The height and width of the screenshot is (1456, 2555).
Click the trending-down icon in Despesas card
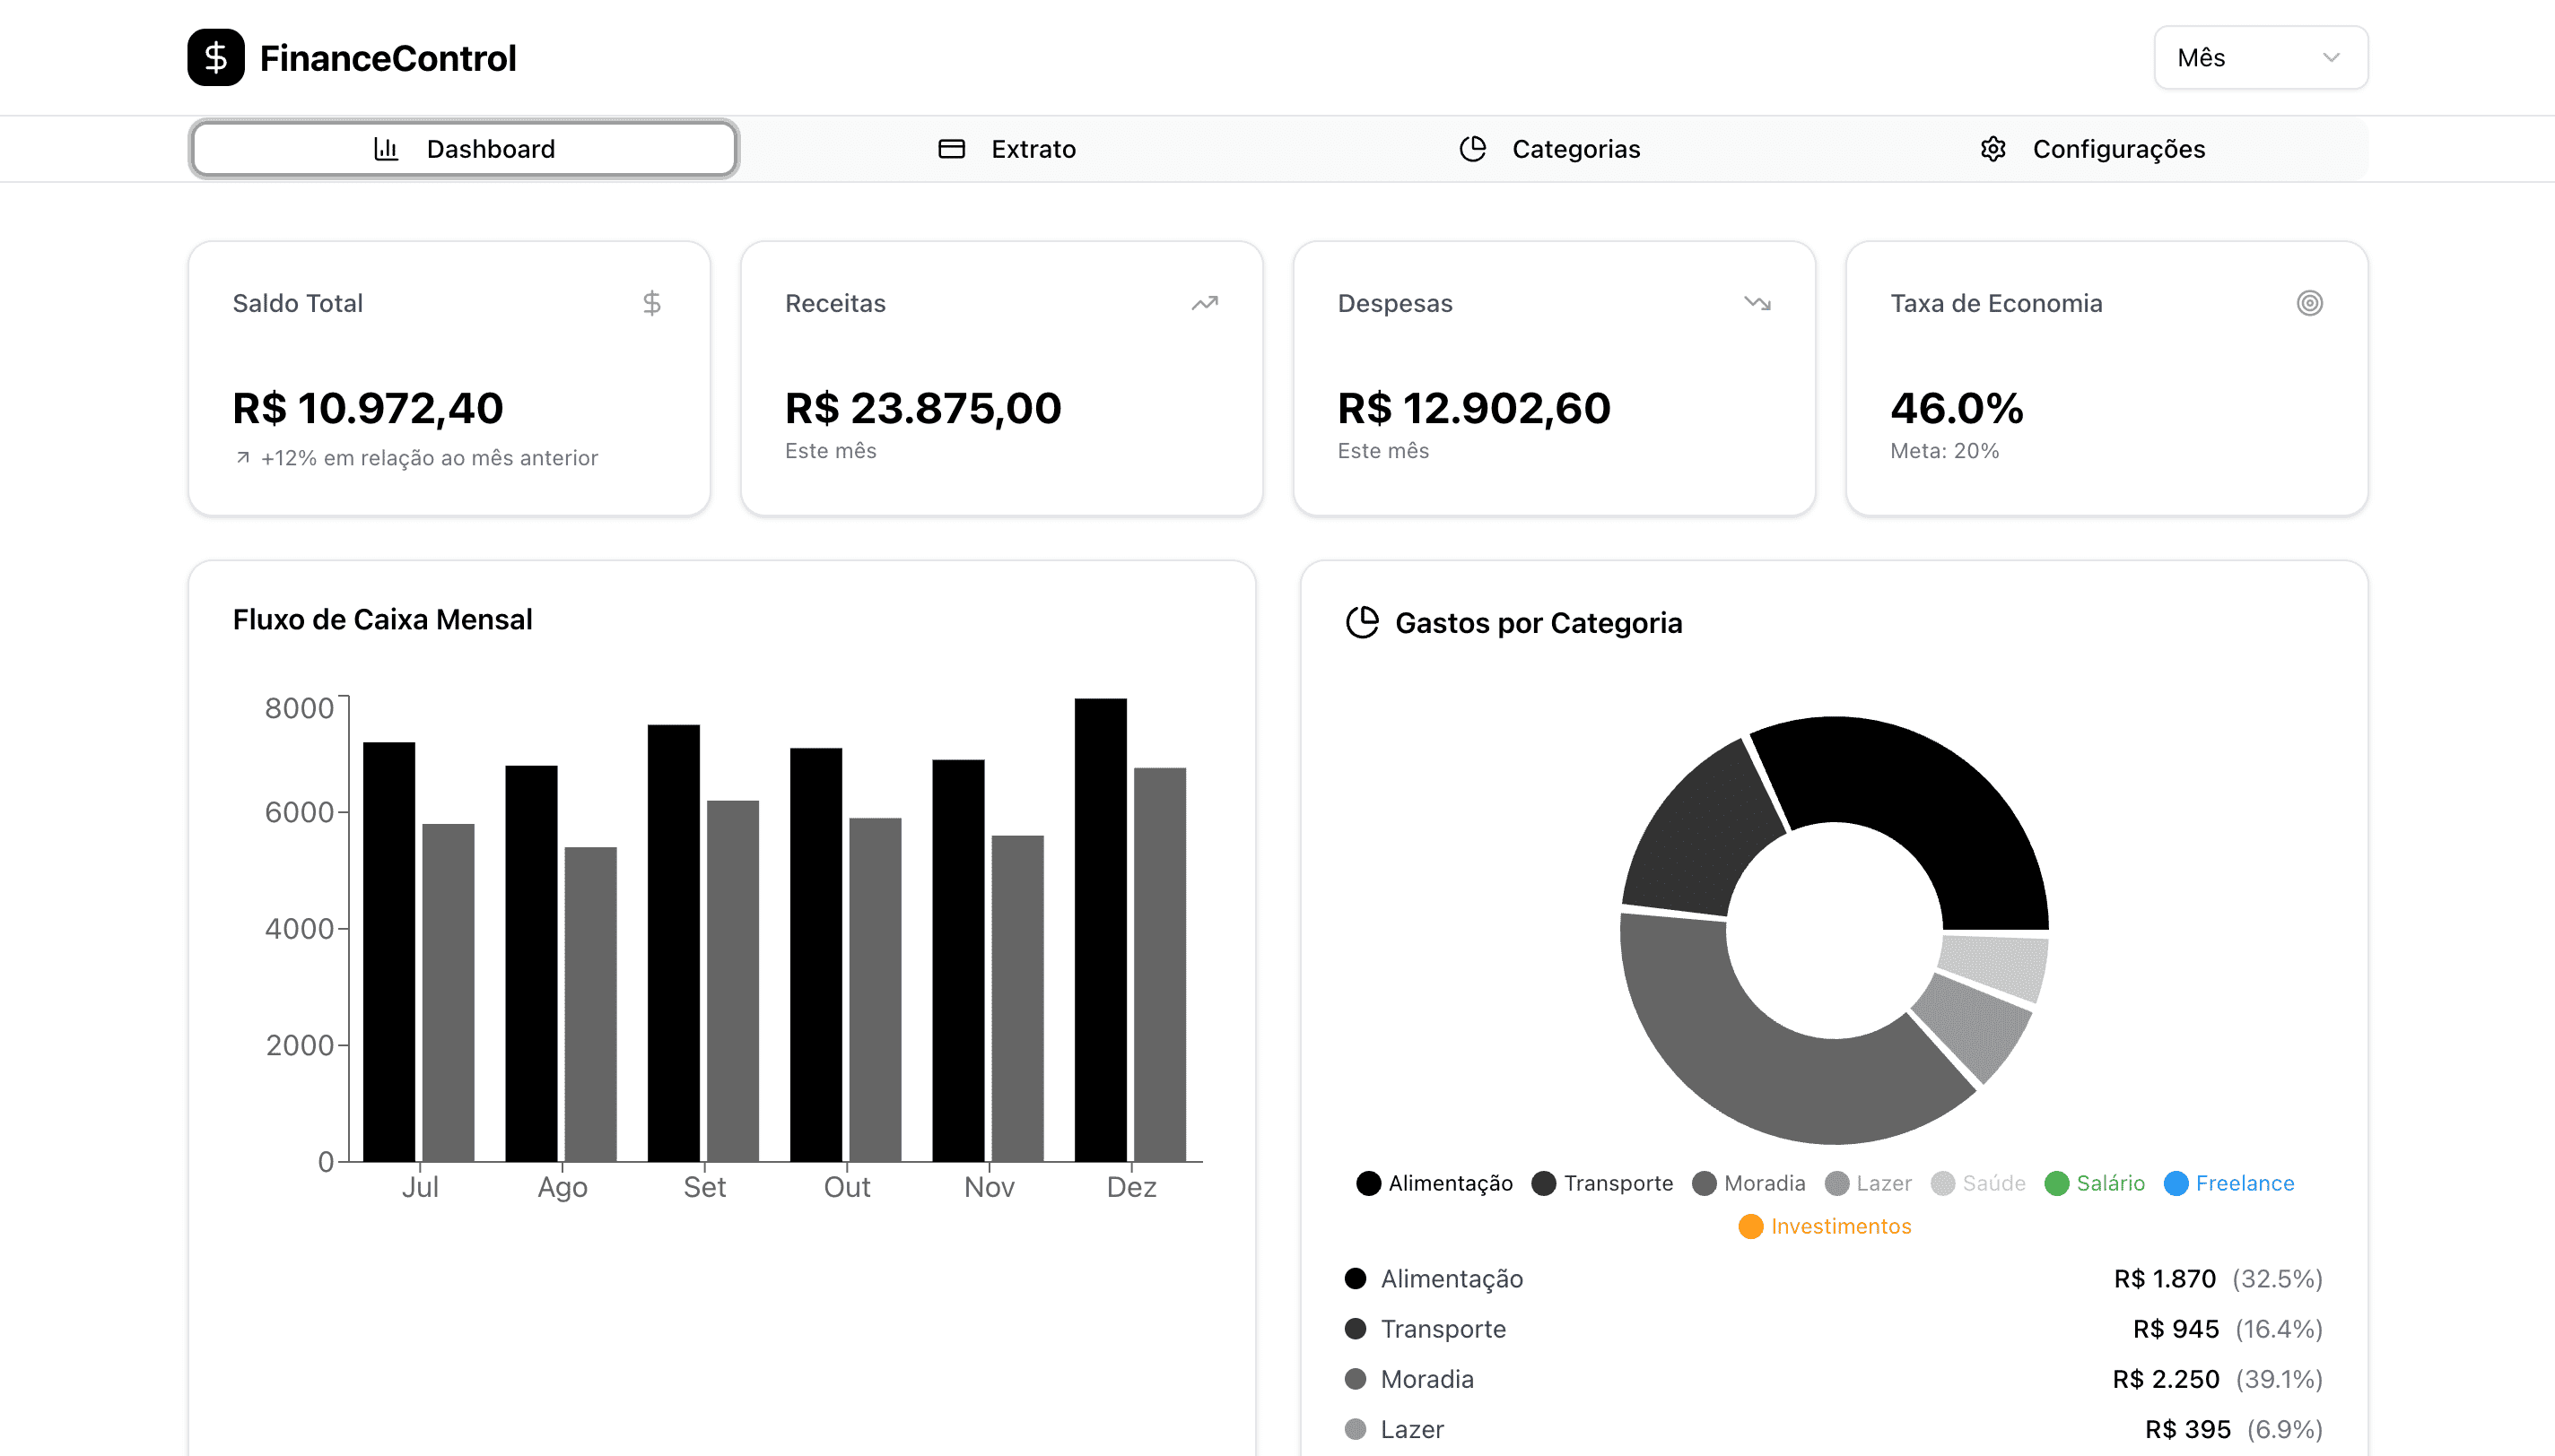(x=1757, y=303)
